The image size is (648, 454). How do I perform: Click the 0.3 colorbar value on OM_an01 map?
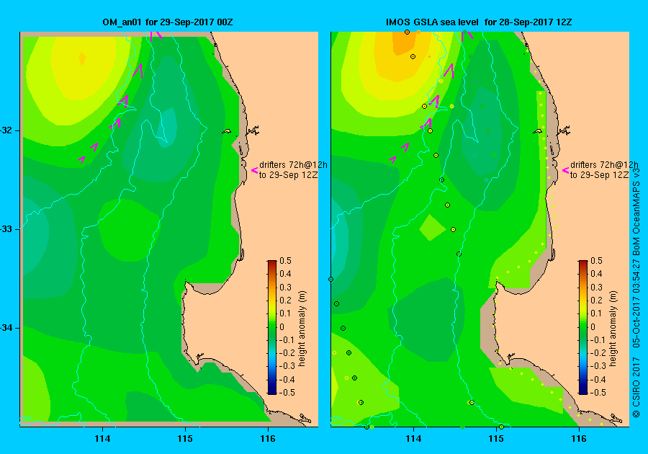pyautogui.click(x=286, y=288)
